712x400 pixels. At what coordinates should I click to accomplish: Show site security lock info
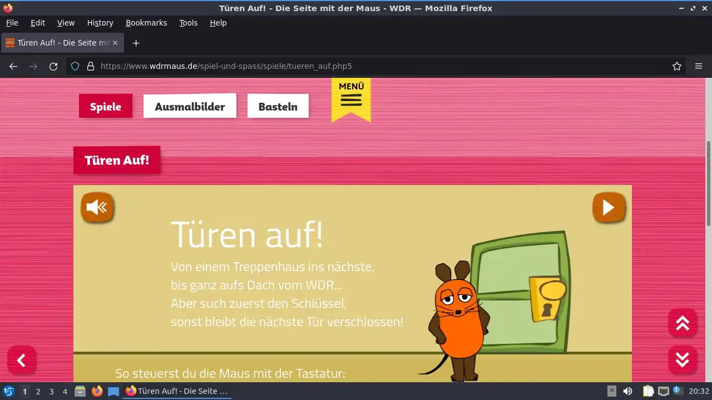pyautogui.click(x=91, y=66)
